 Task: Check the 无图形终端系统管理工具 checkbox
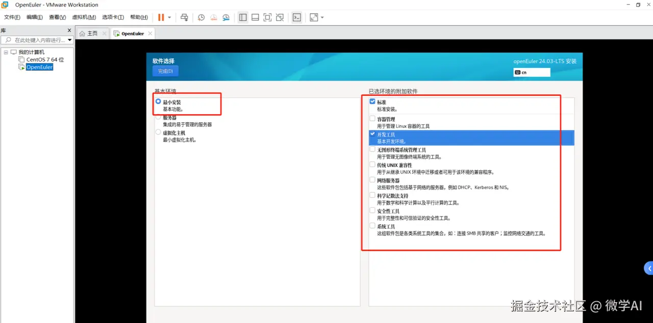(x=372, y=149)
